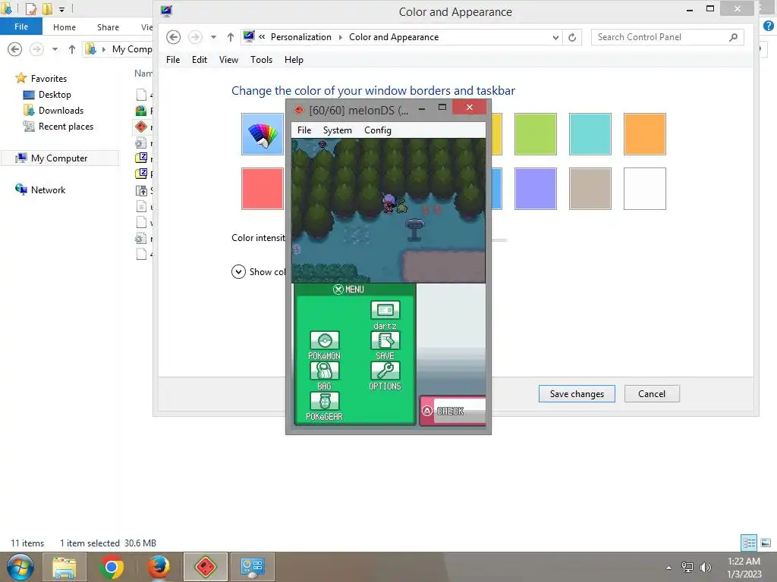Choose the purple color swatch

pos(536,189)
